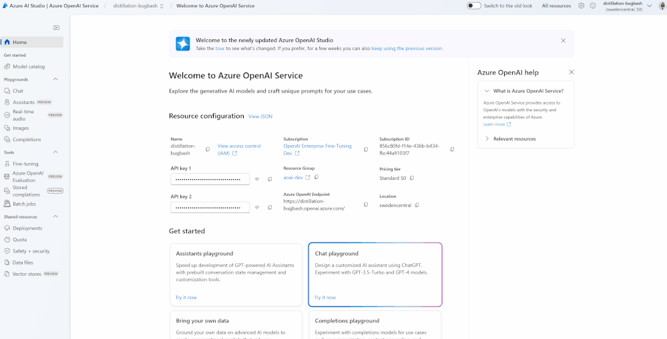Viewport: 667px width, 339px height.
Task: Click Learn more in help panel
Action: (x=497, y=125)
